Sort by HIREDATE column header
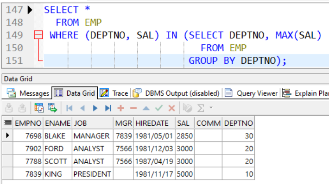The height and width of the screenshot is (184, 329). [154, 123]
